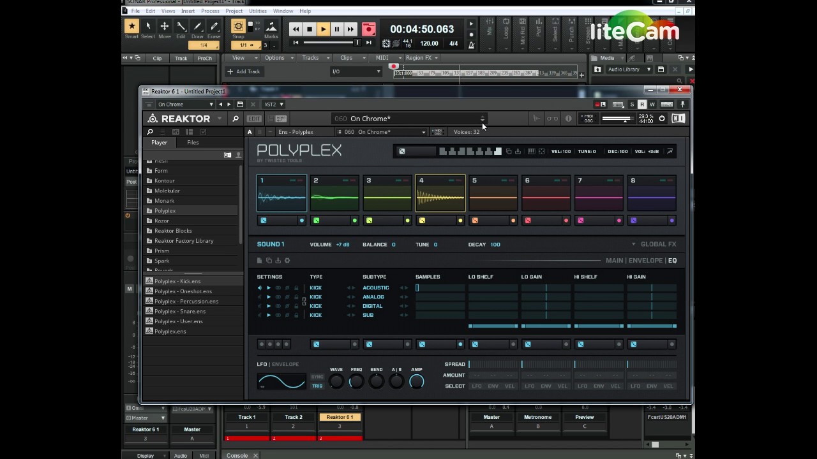Switch to the MAIN page tab
817x459 pixels.
614,260
